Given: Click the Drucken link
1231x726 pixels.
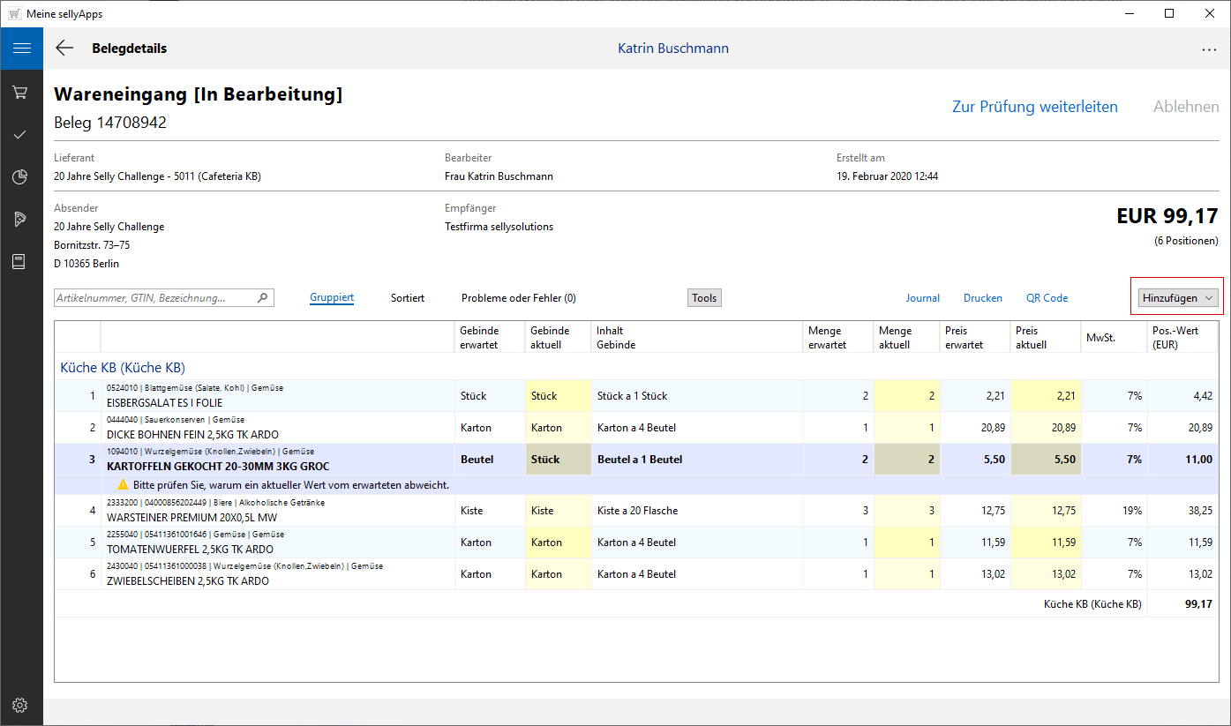Looking at the screenshot, I should pos(982,298).
